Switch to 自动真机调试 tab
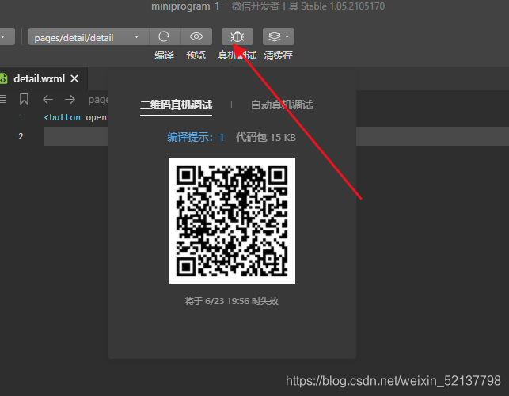This screenshot has height=396, width=509. tap(282, 105)
